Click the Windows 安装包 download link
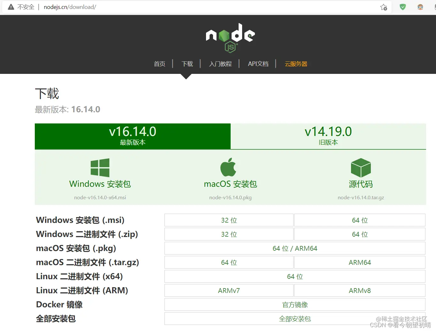Viewport: 436px width, 331px height. 100,184
